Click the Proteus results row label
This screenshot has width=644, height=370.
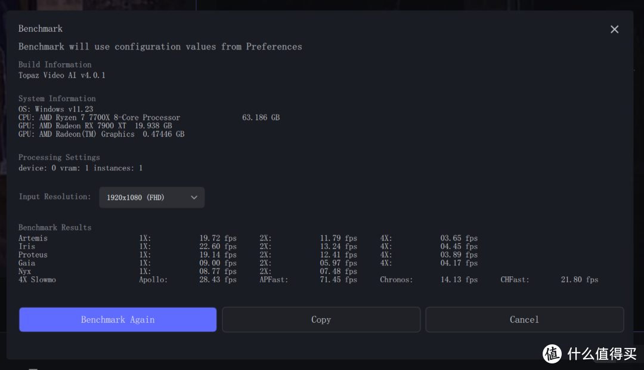click(x=33, y=255)
